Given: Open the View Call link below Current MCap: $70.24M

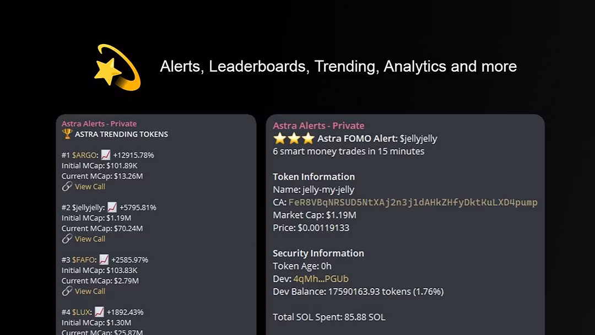Looking at the screenshot, I should click(90, 239).
